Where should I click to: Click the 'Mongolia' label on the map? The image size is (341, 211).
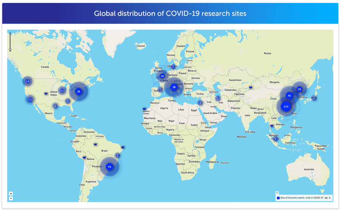pos(274,82)
